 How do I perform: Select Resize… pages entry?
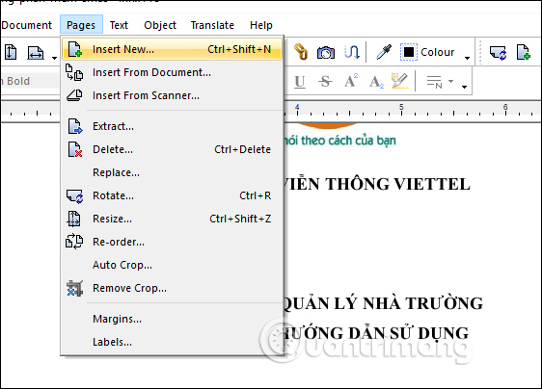(x=172, y=219)
